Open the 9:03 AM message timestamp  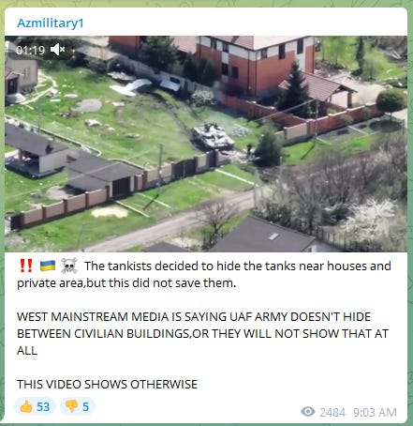click(x=375, y=412)
